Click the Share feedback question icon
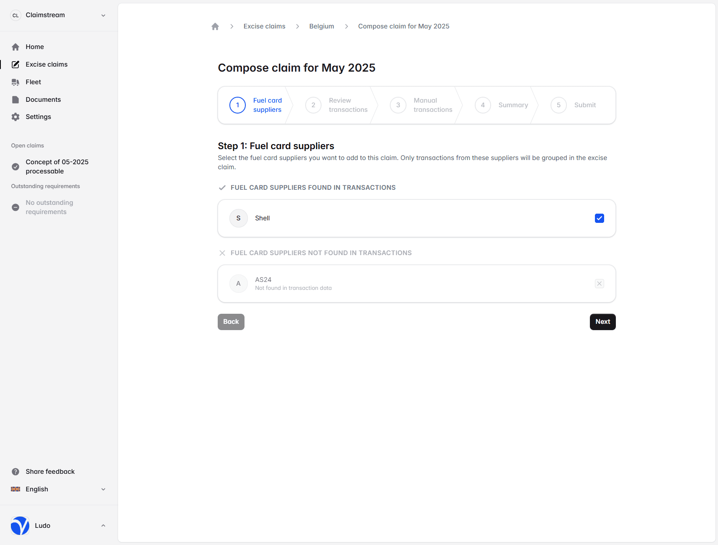Image resolution: width=718 pixels, height=545 pixels. [15, 472]
